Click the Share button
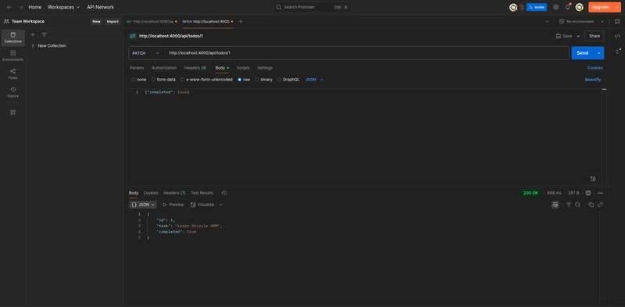This screenshot has width=625, height=307. 595,36
